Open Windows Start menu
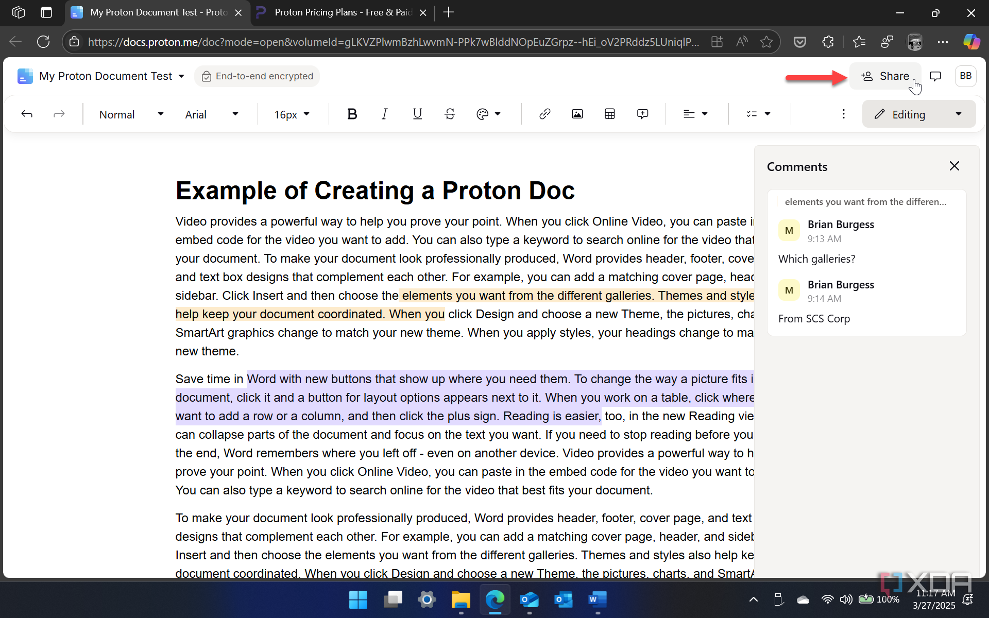989x618 pixels. [x=358, y=599]
